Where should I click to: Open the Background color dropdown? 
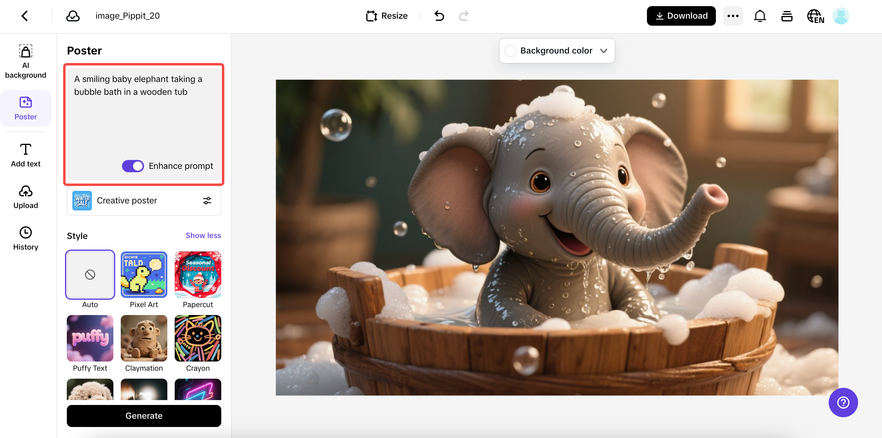tap(557, 50)
